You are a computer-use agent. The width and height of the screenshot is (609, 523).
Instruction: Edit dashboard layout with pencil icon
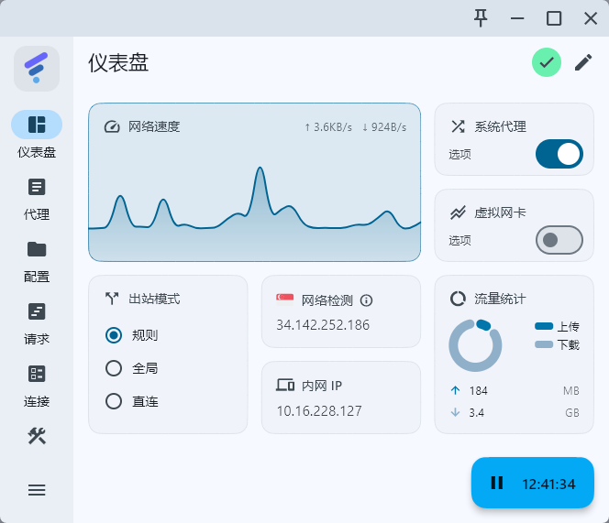tap(583, 62)
